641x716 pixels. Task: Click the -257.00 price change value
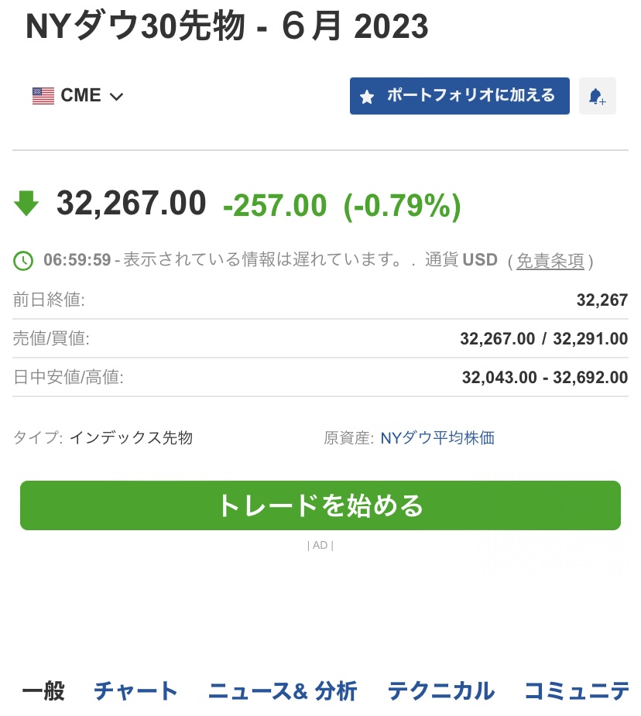click(x=275, y=205)
